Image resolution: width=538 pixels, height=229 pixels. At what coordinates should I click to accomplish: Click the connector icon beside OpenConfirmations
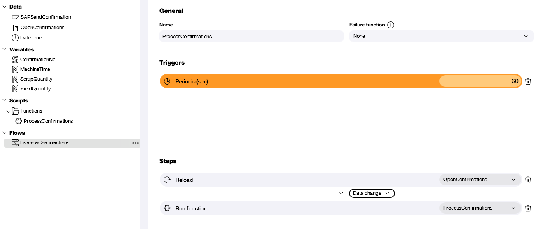click(x=15, y=27)
